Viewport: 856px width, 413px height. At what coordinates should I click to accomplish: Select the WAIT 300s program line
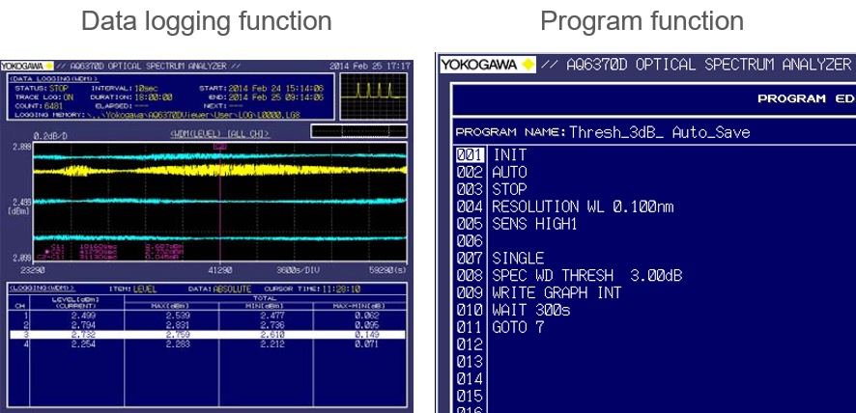point(530,310)
